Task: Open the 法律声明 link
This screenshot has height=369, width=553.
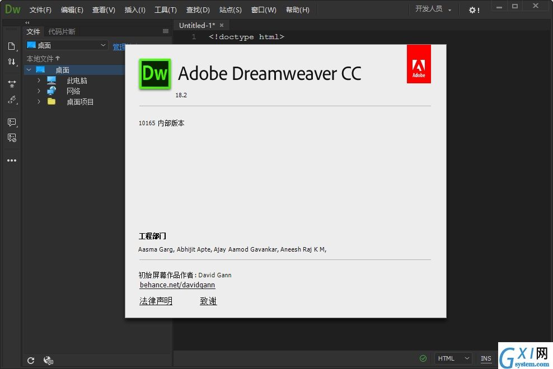Action: click(x=156, y=301)
